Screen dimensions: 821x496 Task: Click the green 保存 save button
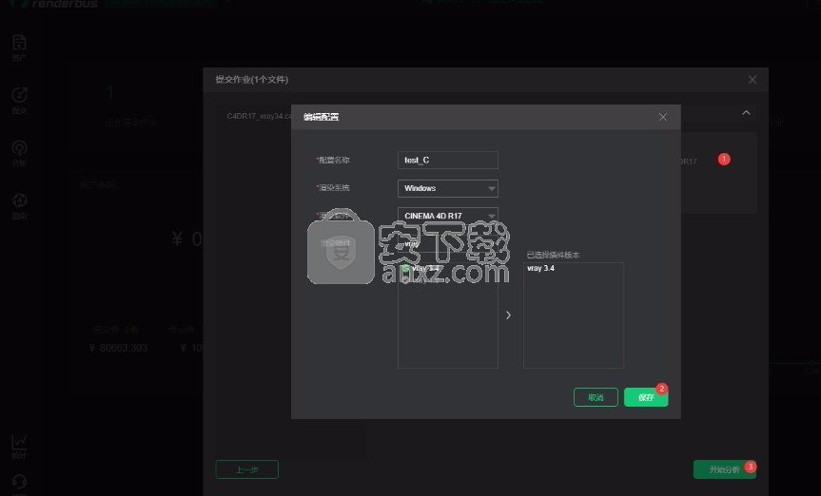coord(646,397)
